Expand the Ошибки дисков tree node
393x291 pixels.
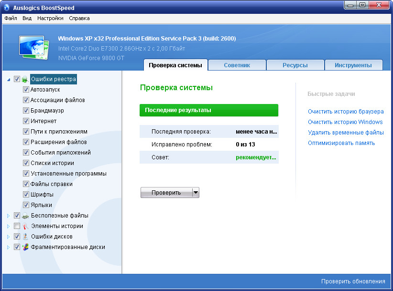pos(8,237)
